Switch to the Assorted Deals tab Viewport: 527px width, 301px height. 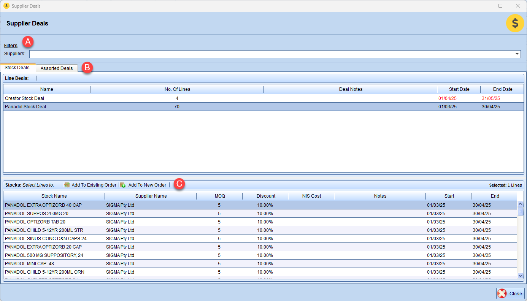57,68
